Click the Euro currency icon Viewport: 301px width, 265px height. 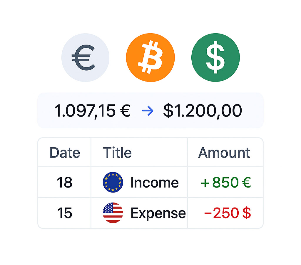(85, 57)
